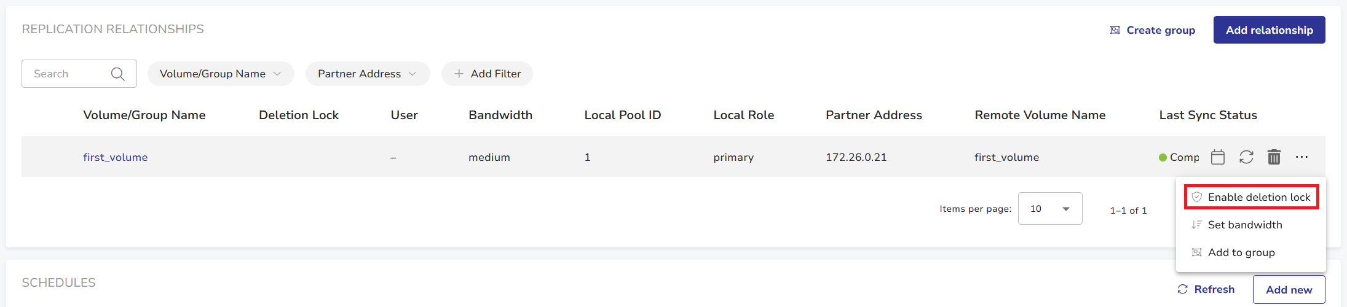Open the three-dot more actions menu
This screenshot has width=1347, height=307.
(x=1302, y=157)
